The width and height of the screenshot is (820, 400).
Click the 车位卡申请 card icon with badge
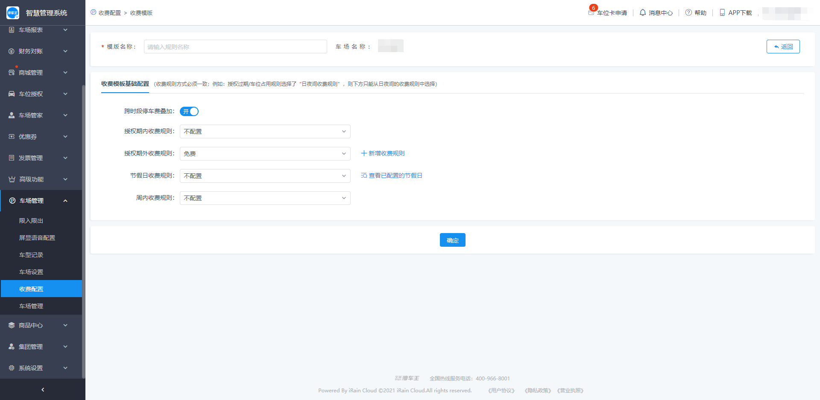point(592,12)
